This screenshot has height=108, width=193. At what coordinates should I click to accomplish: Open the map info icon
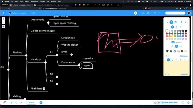(33, 13)
